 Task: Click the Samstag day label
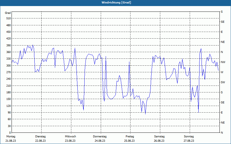pyautogui.click(x=159, y=137)
